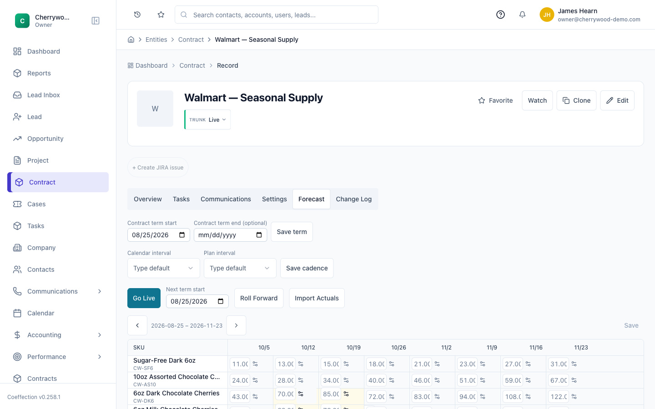Open the notifications bell
The width and height of the screenshot is (655, 409).
coord(522,15)
